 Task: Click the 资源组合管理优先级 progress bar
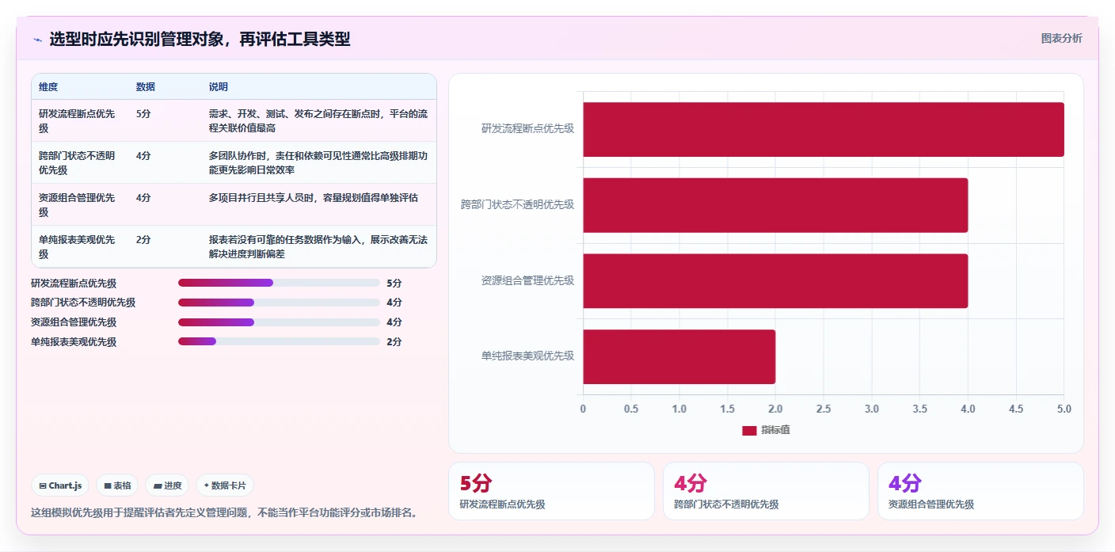point(279,322)
